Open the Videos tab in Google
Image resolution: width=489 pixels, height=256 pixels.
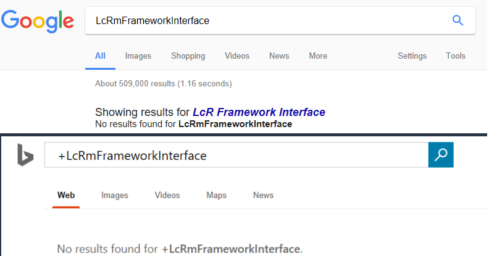(x=237, y=56)
